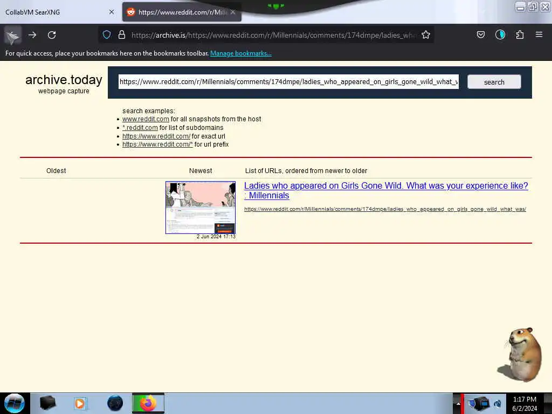
Task: Open the www.reddit.com example link
Action: click(146, 119)
